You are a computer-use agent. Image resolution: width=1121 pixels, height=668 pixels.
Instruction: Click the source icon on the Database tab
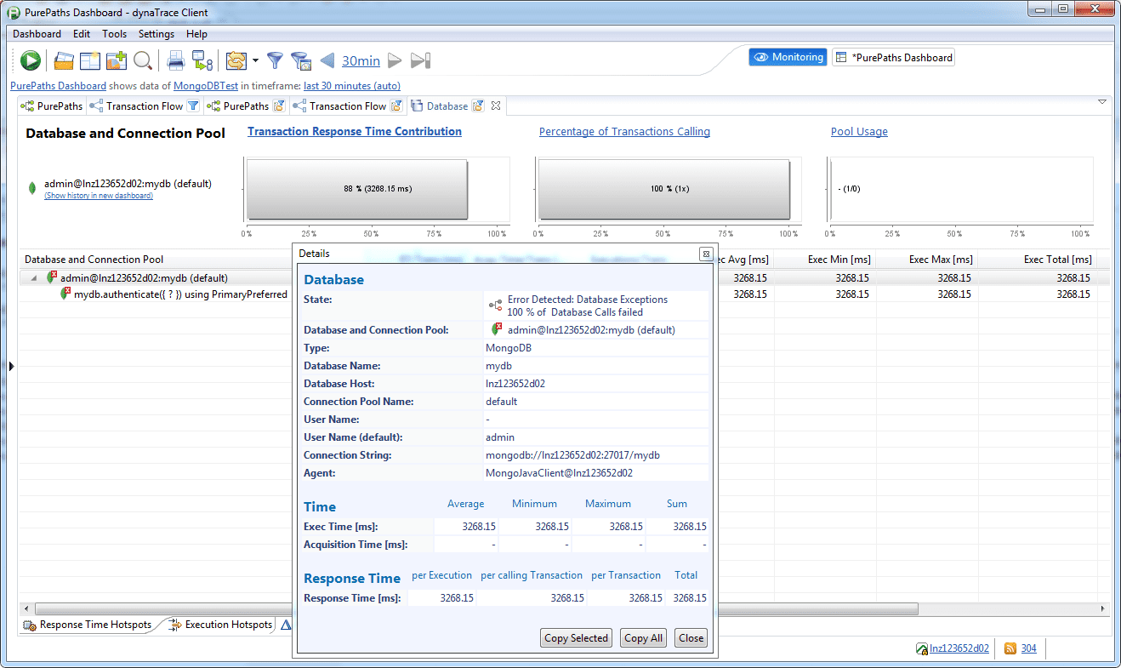pos(478,106)
